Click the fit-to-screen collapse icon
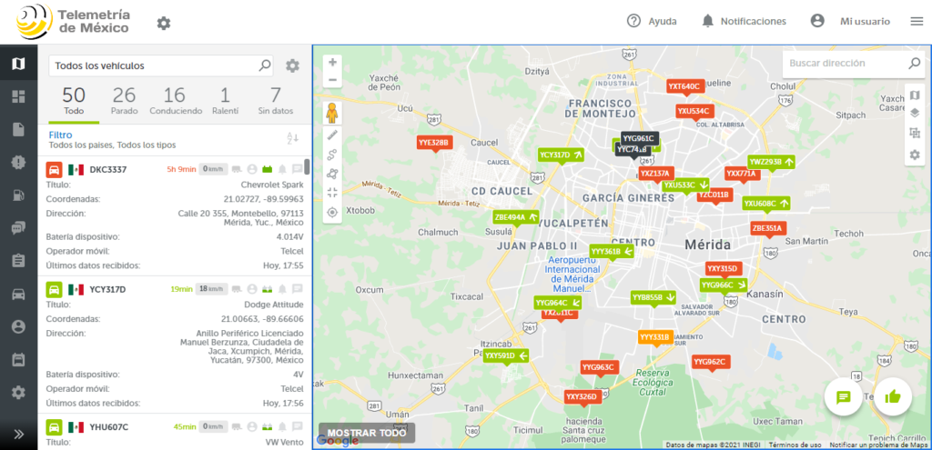Screen dimensions: 932x450 click(332, 193)
